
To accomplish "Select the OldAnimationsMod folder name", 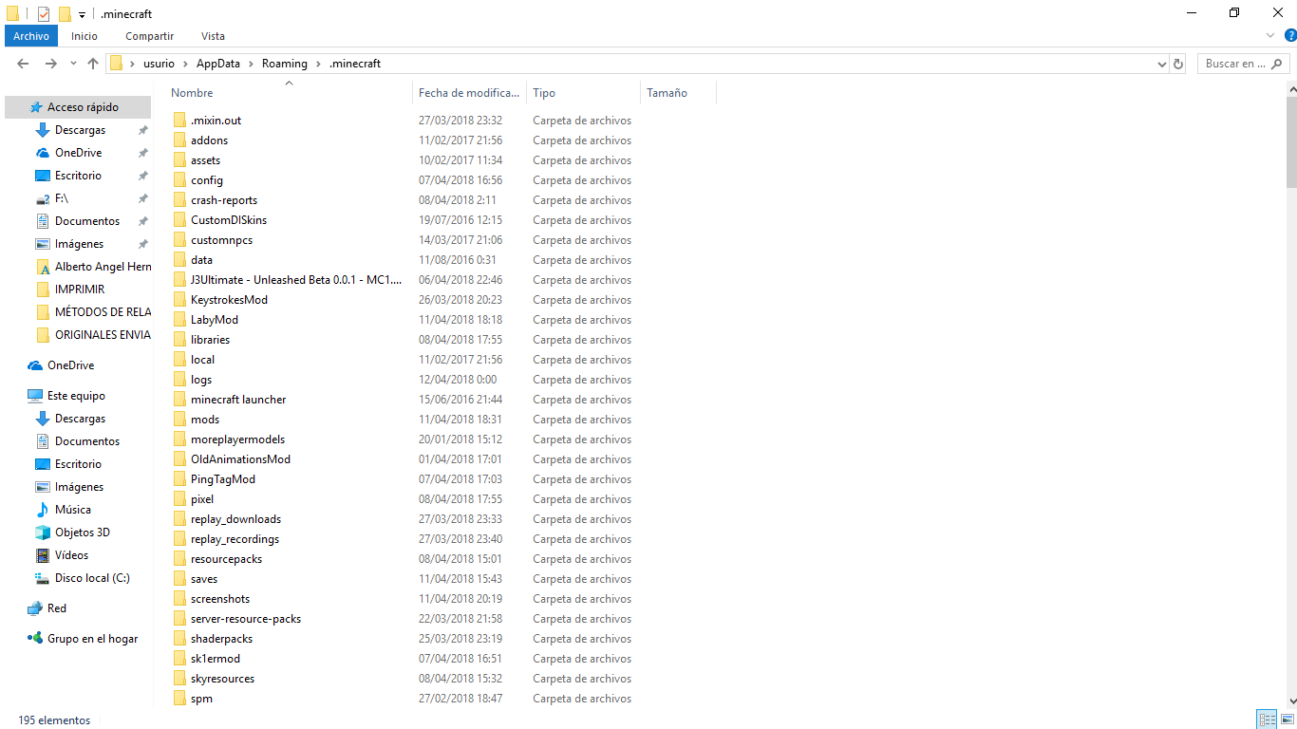I will coord(240,459).
